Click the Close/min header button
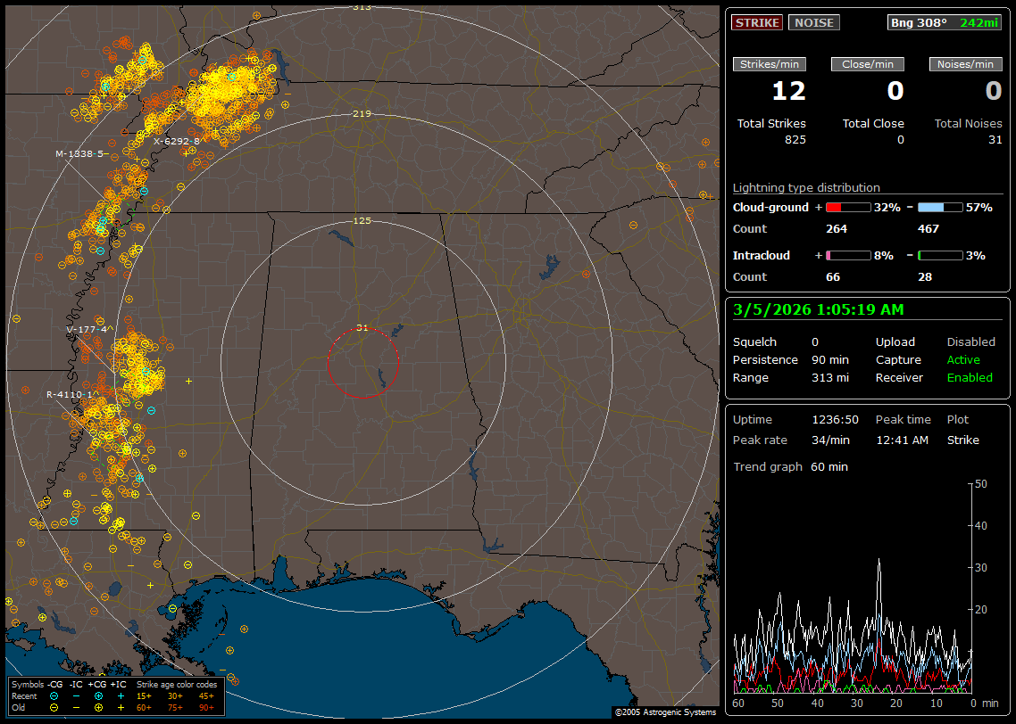The height and width of the screenshot is (724, 1016). [868, 64]
